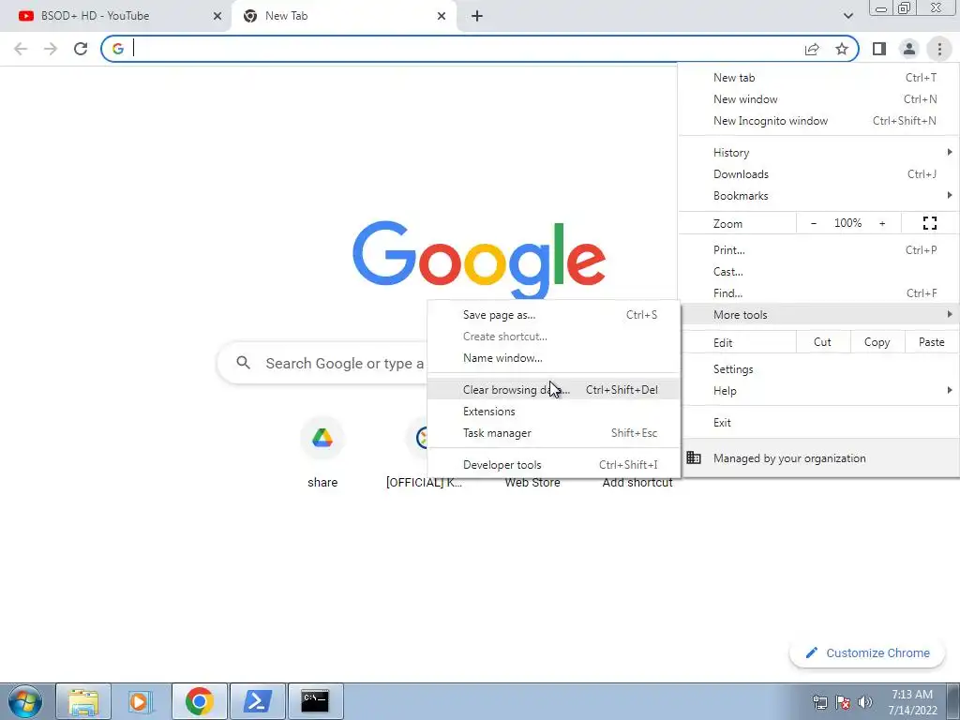Image resolution: width=960 pixels, height=720 pixels.
Task: Select Name window... in submenu
Action: [x=553, y=358]
